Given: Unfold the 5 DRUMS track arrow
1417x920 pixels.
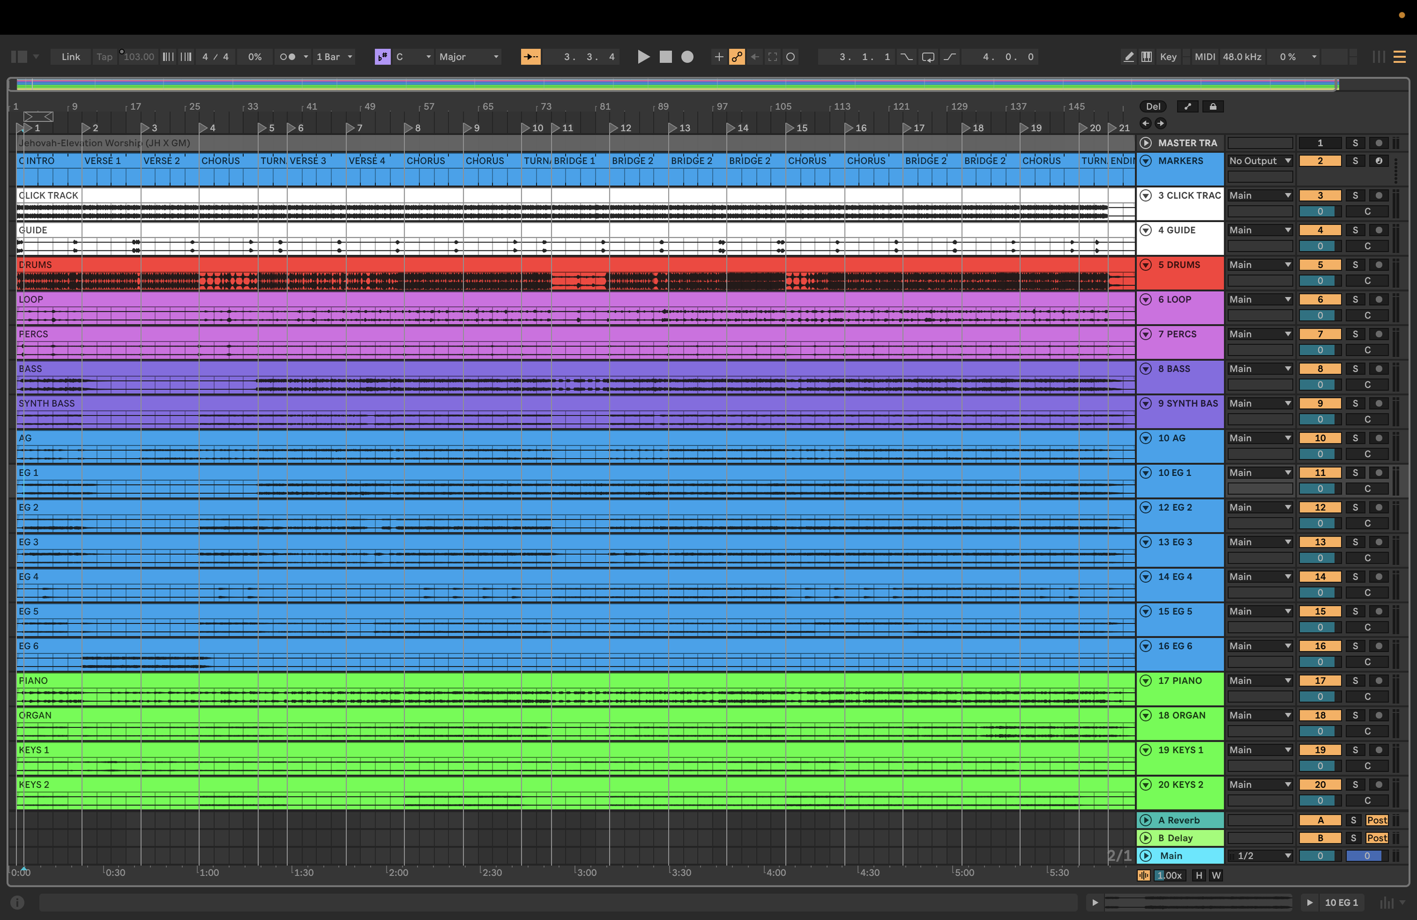Looking at the screenshot, I should pos(1146,265).
